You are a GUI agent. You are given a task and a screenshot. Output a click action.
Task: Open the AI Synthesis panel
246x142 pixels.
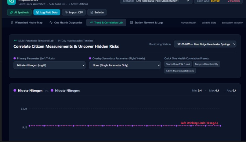click(19, 12)
